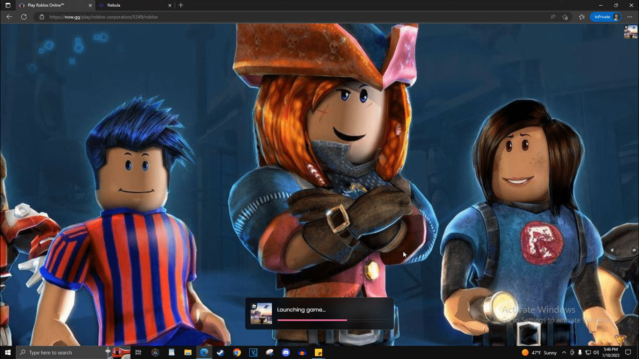
Task: Click the Launching game progress bar
Action: [333, 320]
